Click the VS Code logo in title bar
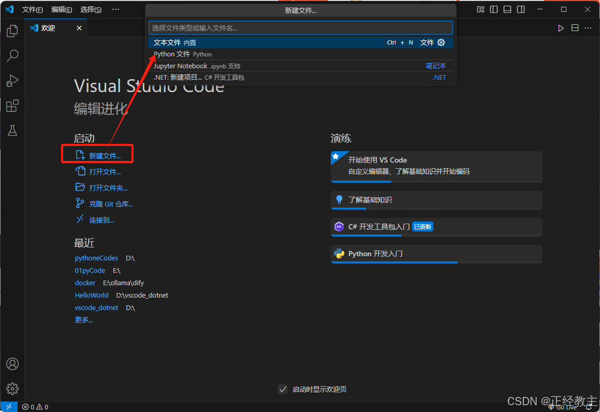Viewport: 600px width, 412px height. click(9, 9)
